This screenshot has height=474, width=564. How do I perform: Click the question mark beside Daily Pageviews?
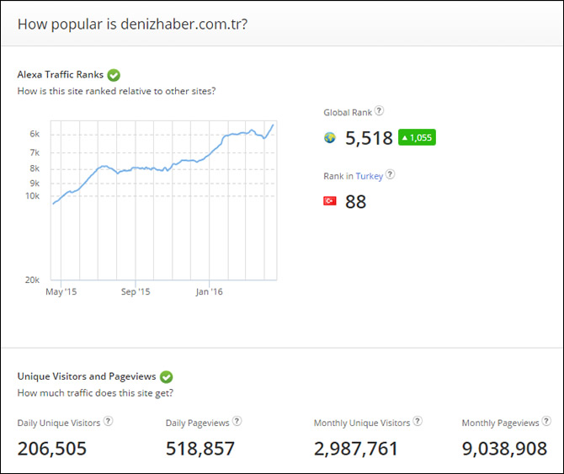[237, 421]
